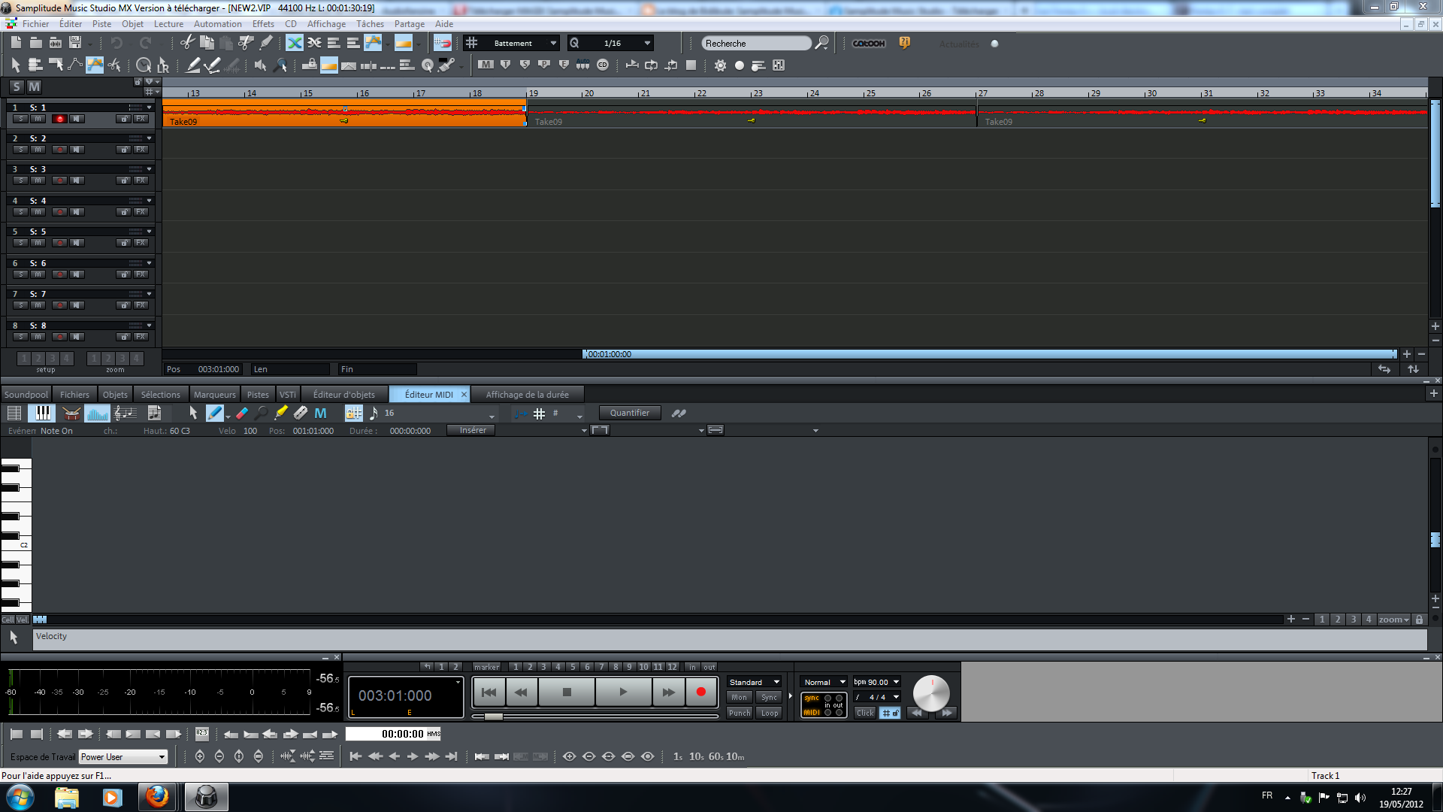1443x812 pixels.
Task: Switch to the Soundpool tab
Action: tap(26, 394)
